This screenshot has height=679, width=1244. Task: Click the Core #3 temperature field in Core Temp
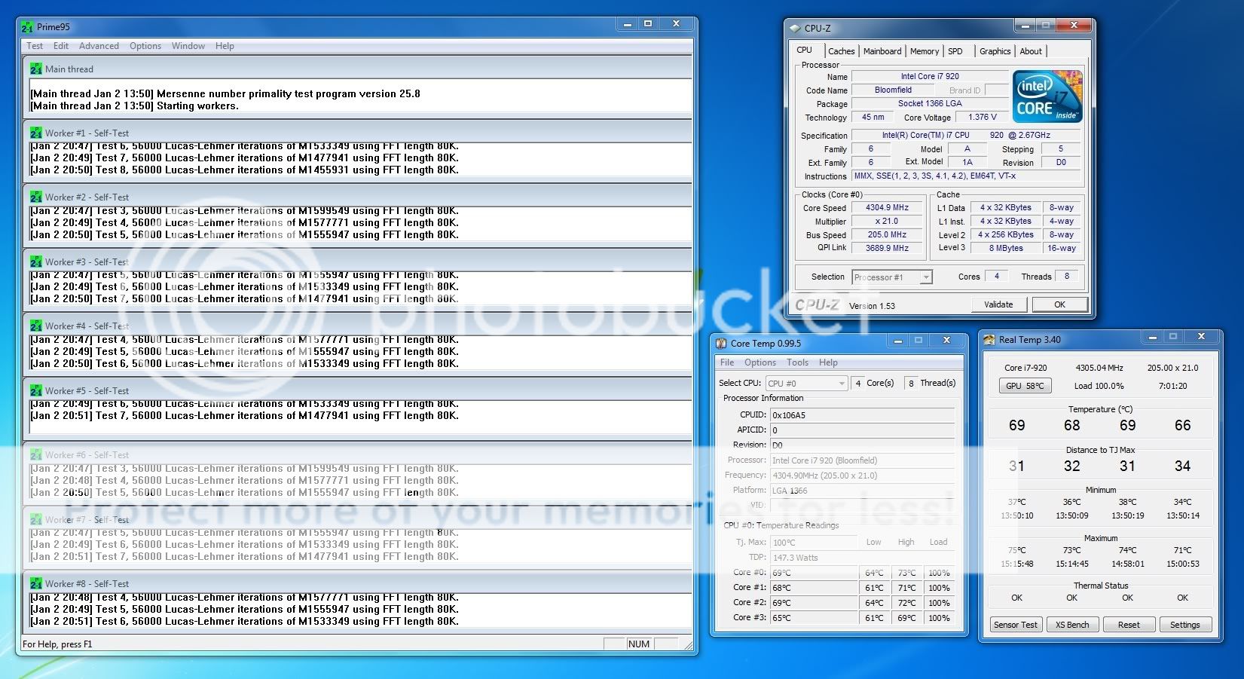tap(813, 618)
